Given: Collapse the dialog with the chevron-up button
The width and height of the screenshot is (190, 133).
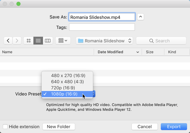Looking at the screenshot, I should (140, 17).
